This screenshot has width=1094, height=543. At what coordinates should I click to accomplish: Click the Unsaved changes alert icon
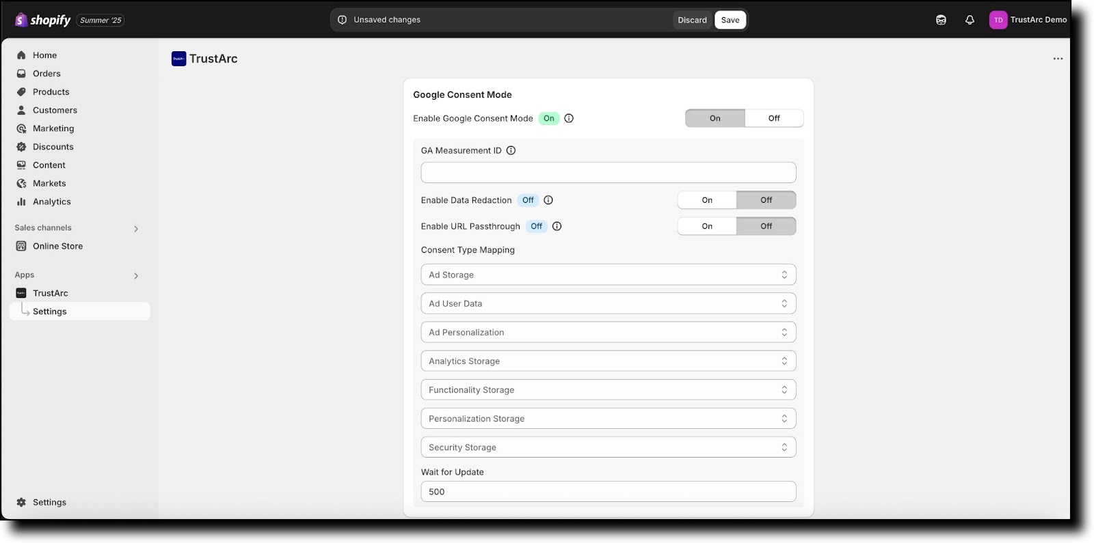coord(343,20)
